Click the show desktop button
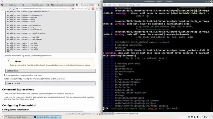213x119 pixels. click(x=211, y=117)
